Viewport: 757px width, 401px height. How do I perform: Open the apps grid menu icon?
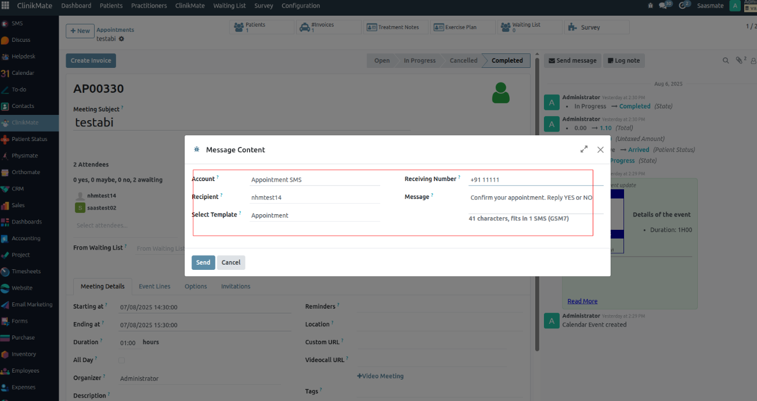(x=6, y=6)
